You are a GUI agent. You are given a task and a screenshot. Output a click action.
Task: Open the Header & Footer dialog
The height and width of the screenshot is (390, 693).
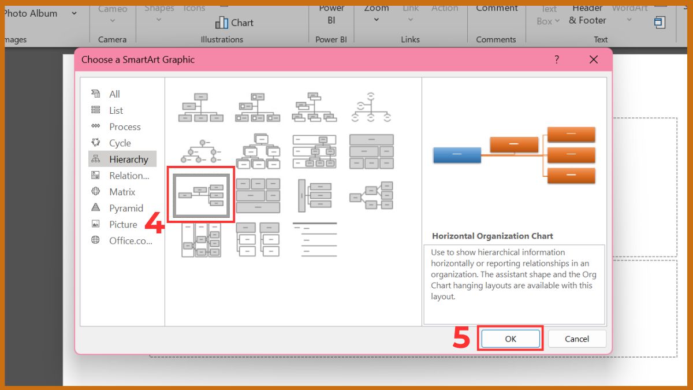pos(586,14)
